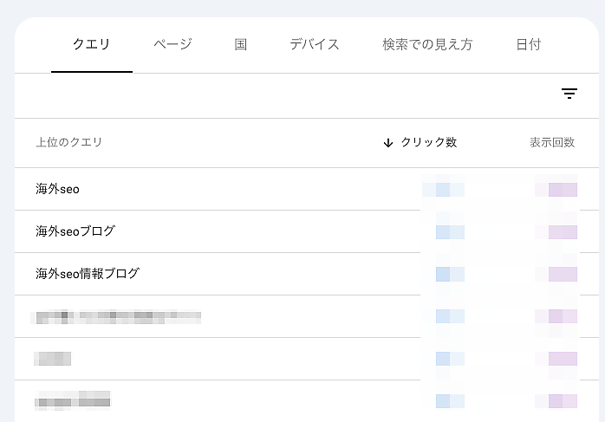The image size is (605, 422).
Task: Switch to the デバイス tab
Action: pos(315,45)
